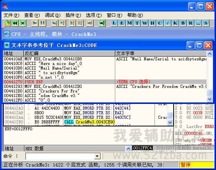Viewport: 216px width, 170px height.
Task: Show Breakpoints window (B button)
Action: (x=183, y=23)
